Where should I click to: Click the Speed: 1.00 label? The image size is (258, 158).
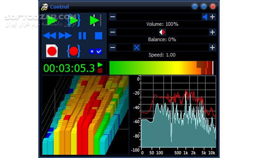pos(162,55)
